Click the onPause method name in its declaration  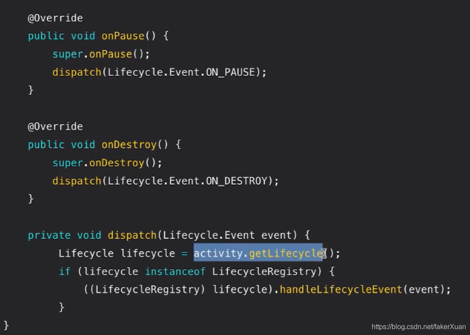tap(123, 36)
